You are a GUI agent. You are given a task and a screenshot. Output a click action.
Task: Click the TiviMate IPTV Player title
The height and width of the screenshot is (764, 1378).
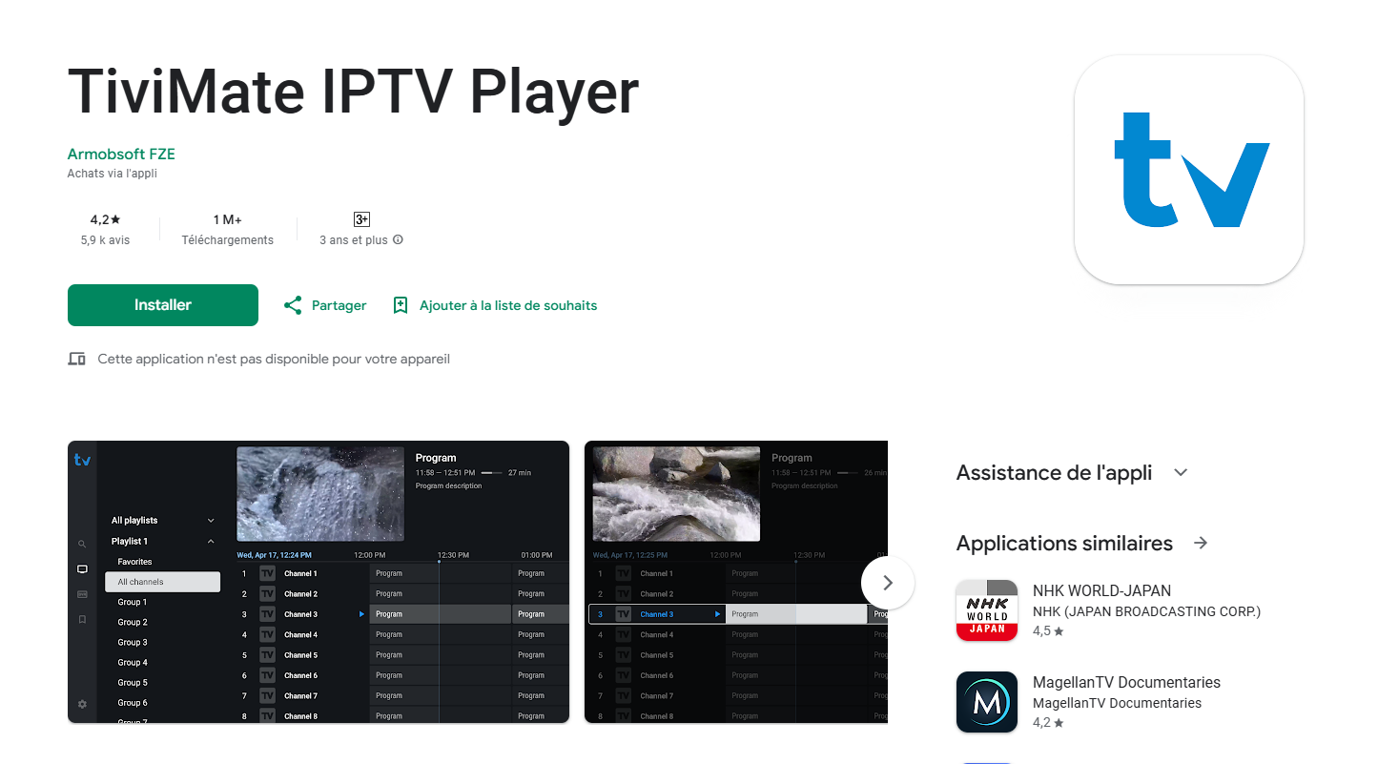[x=353, y=92]
